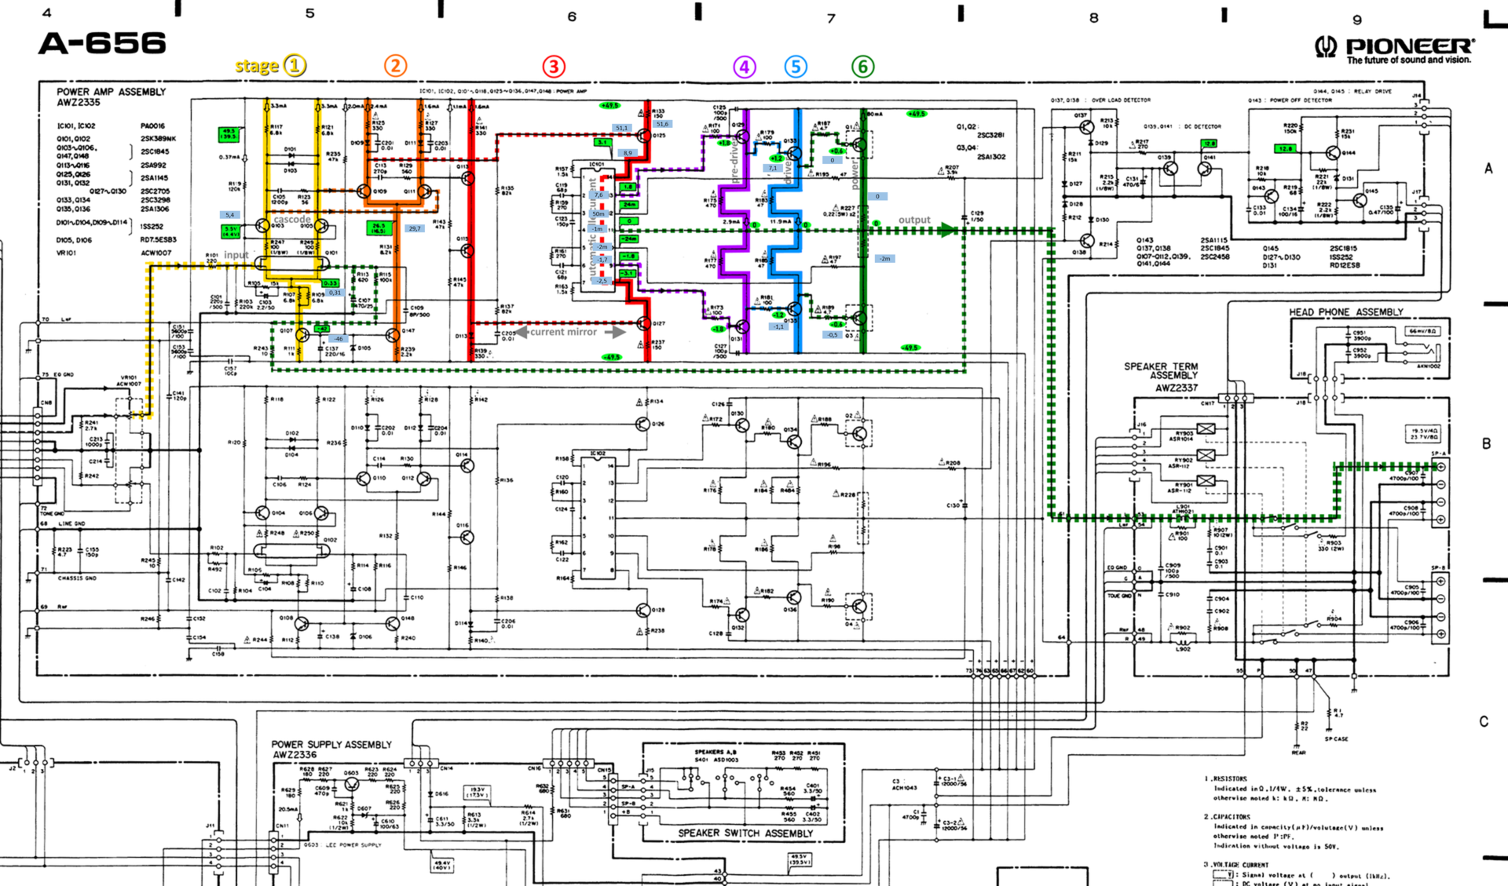Click transistor Q127 symbol near R237

pos(645,323)
